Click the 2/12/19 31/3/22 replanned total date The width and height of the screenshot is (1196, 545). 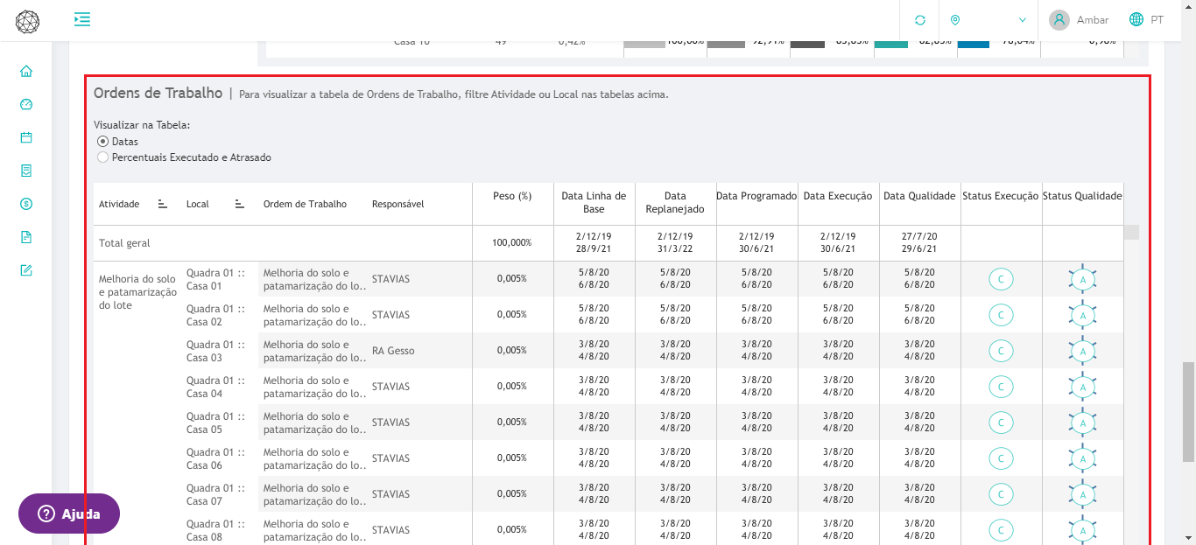pyautogui.click(x=675, y=242)
